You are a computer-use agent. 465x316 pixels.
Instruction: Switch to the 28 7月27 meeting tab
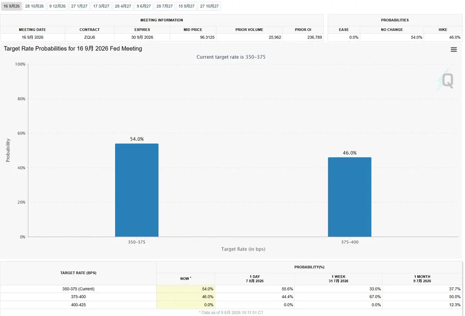pos(164,6)
